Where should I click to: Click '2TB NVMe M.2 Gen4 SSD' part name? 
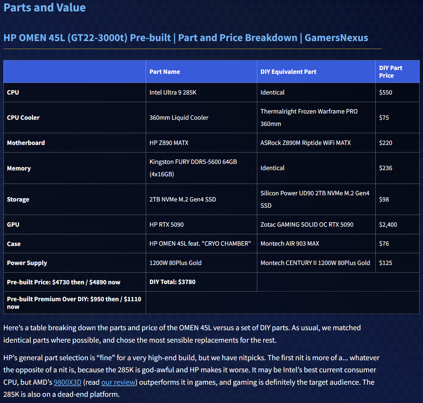(201, 199)
